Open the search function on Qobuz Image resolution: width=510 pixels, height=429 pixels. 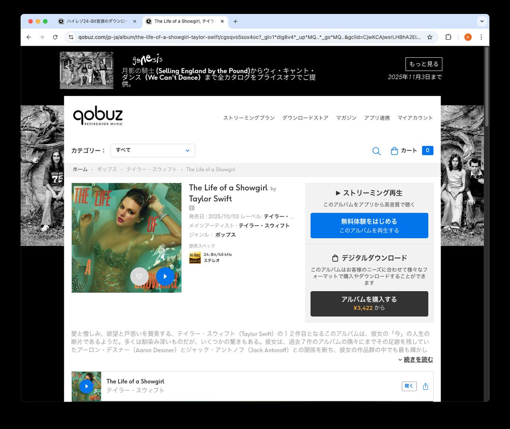pos(376,151)
